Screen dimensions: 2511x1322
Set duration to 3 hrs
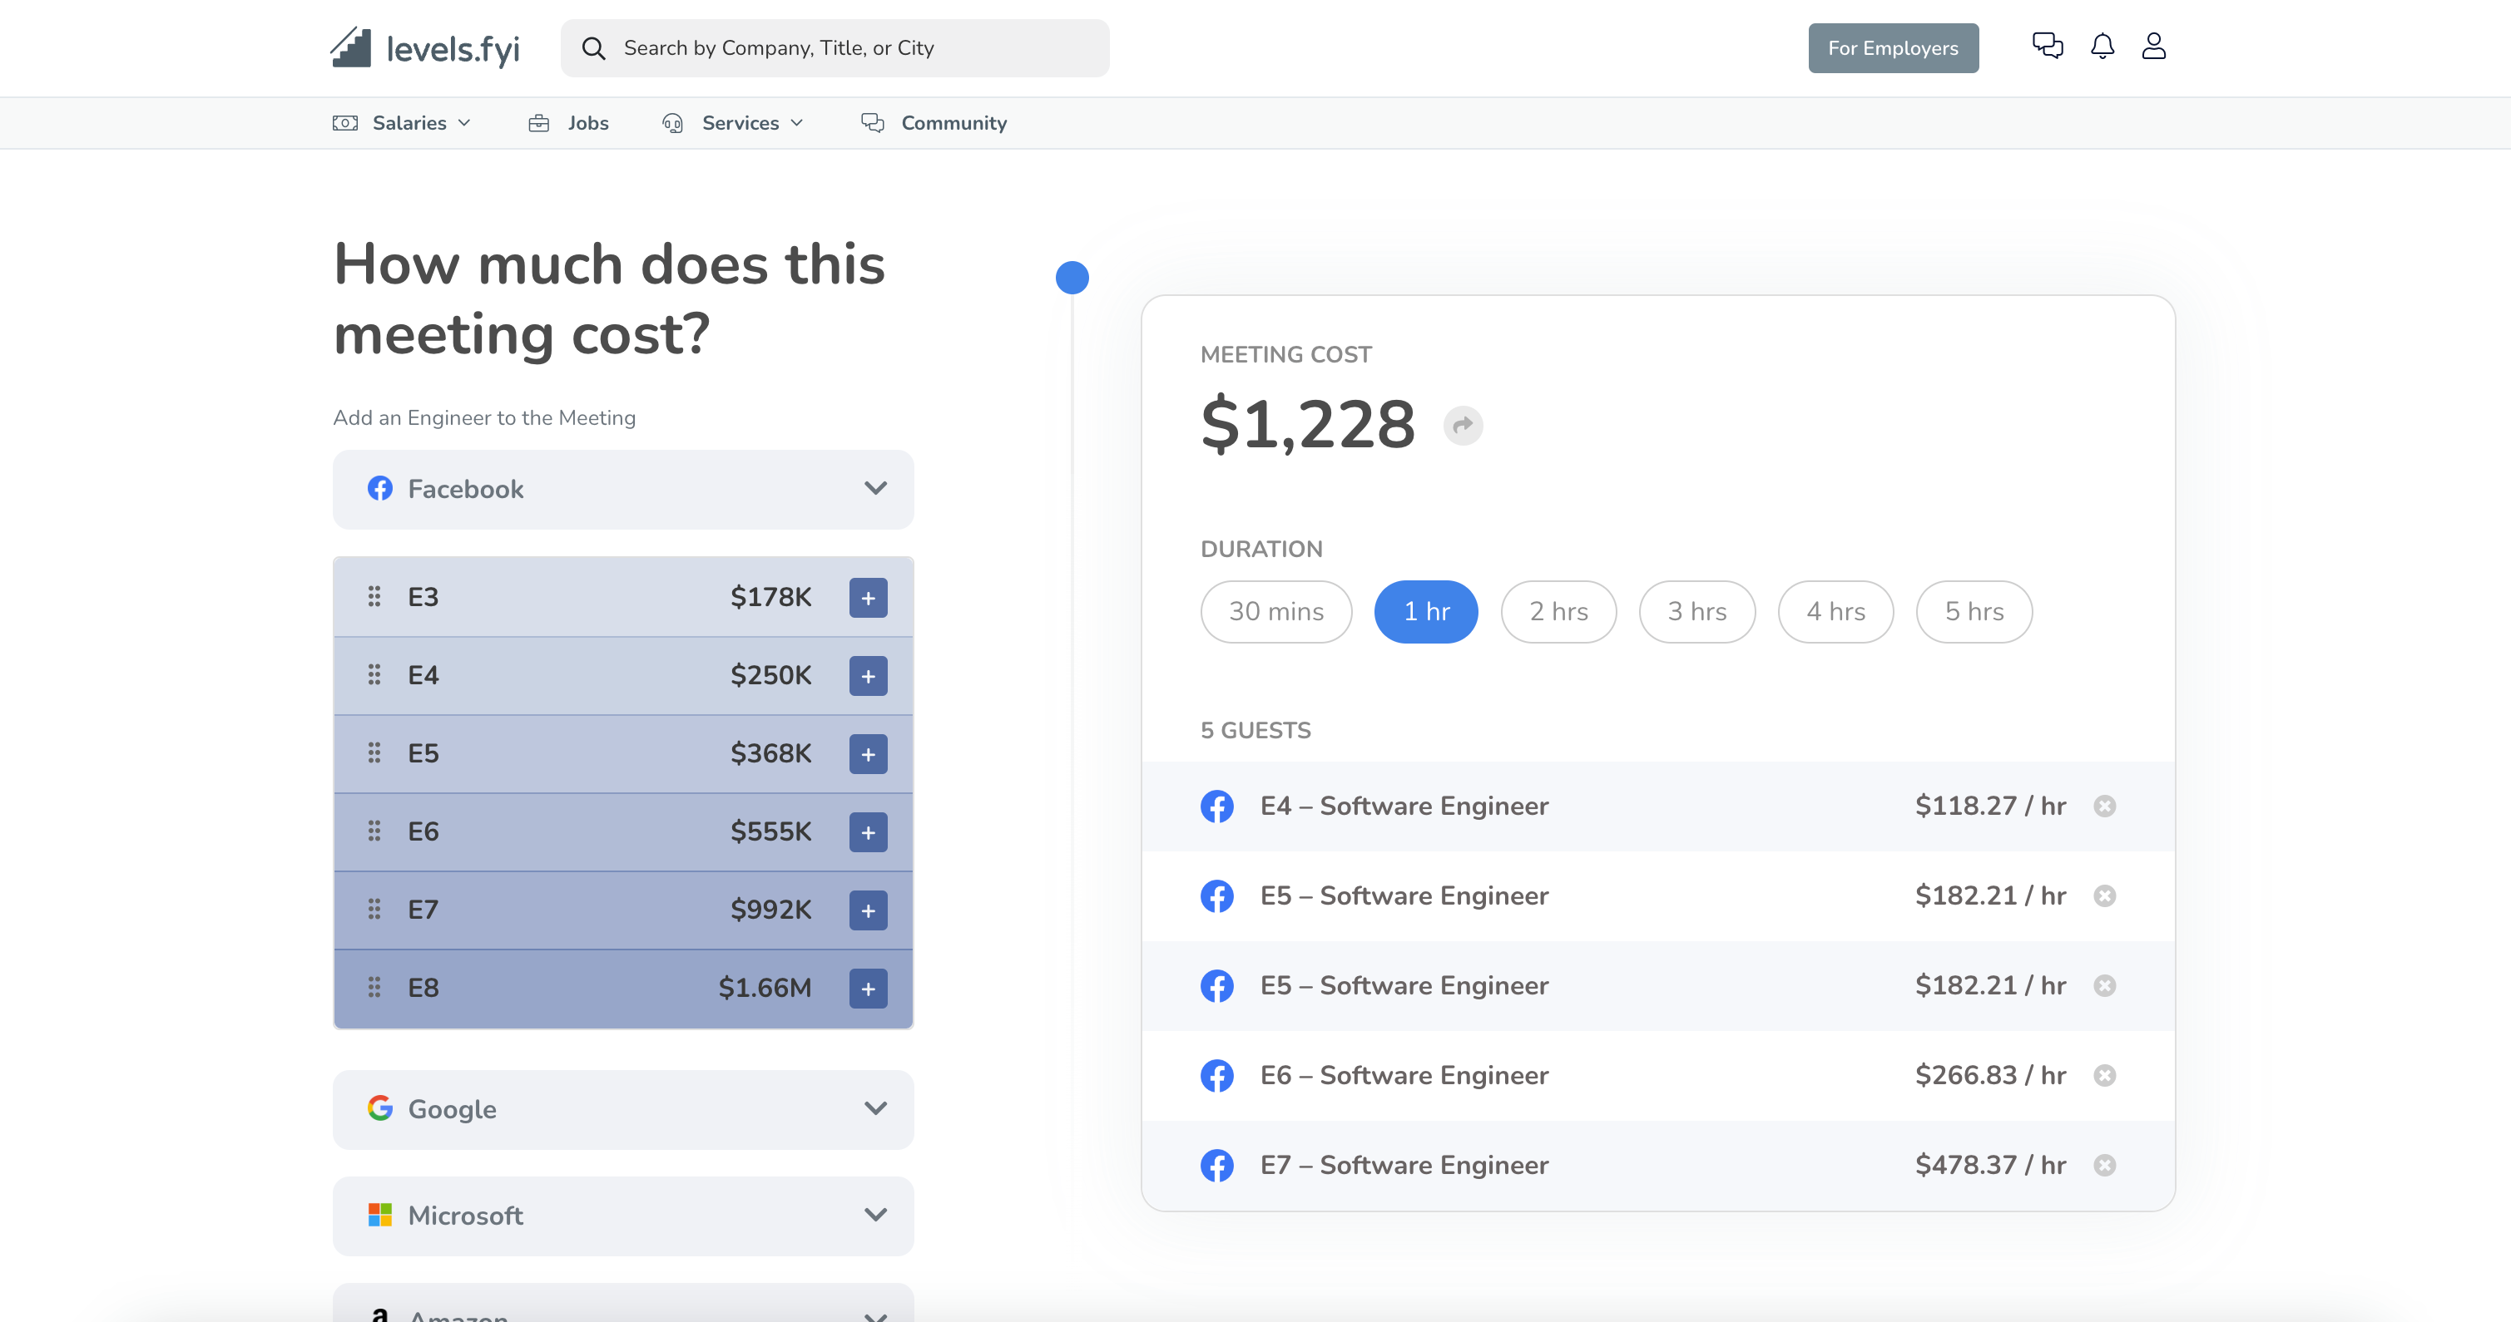pyautogui.click(x=1697, y=612)
